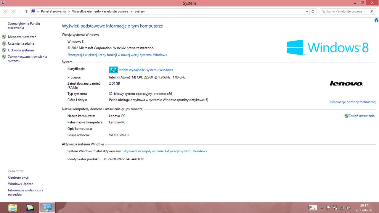The image size is (379, 213).
Task: Open the volume speaker tray icon
Action: 349,208
